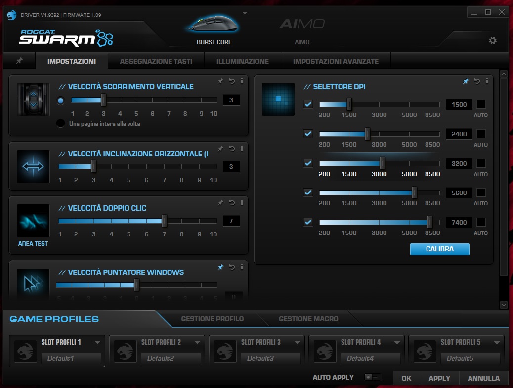
Task: Click the AIMO logo
Action: click(x=302, y=24)
